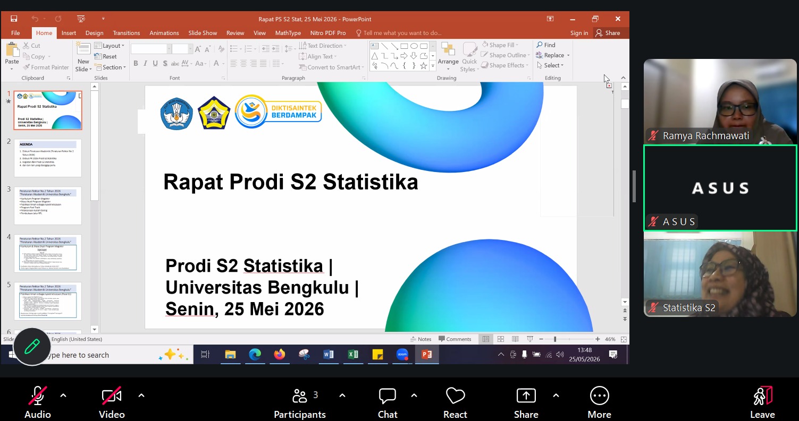Select the Format Painter tool
This screenshot has height=421, width=799.
[46, 67]
